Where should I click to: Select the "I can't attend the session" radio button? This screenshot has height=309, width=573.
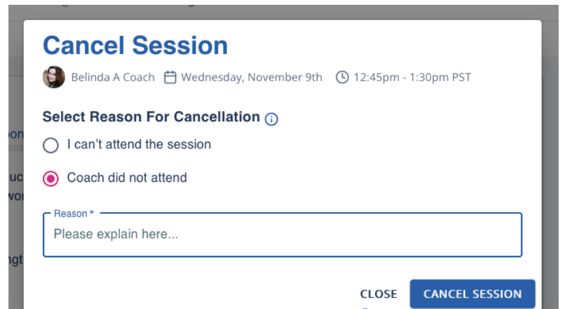[51, 145]
